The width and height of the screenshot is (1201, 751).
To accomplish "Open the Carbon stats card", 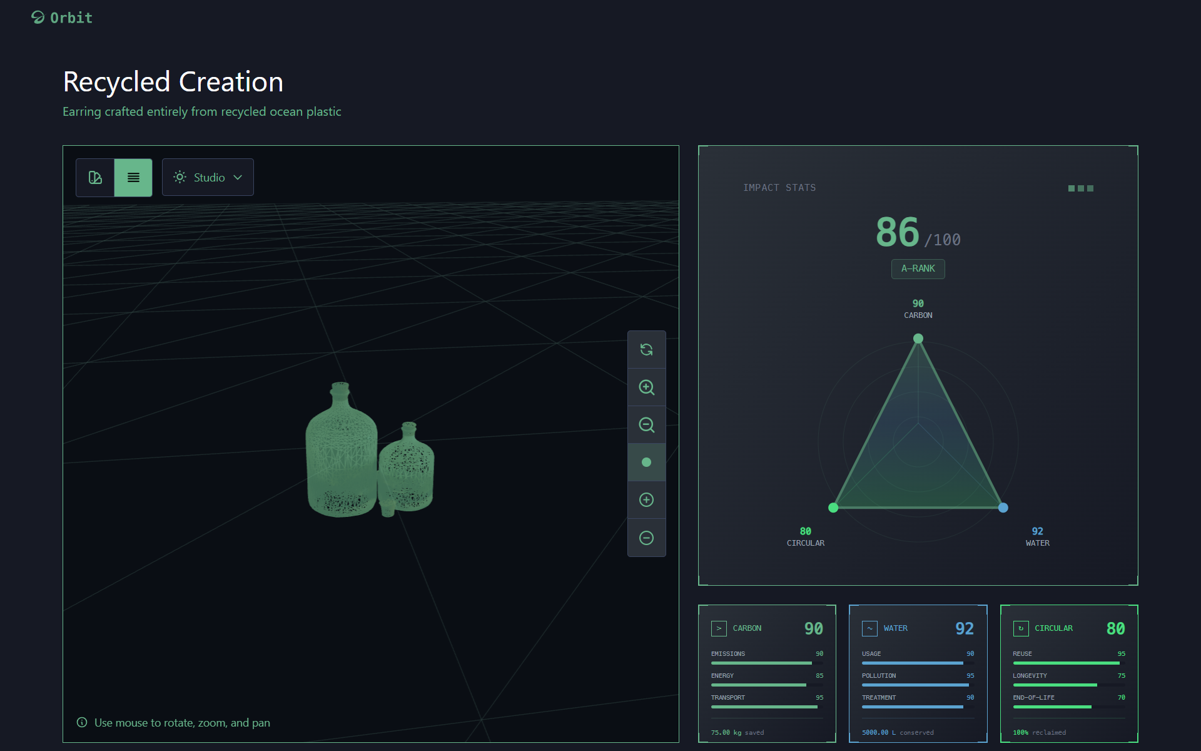I will click(x=767, y=673).
